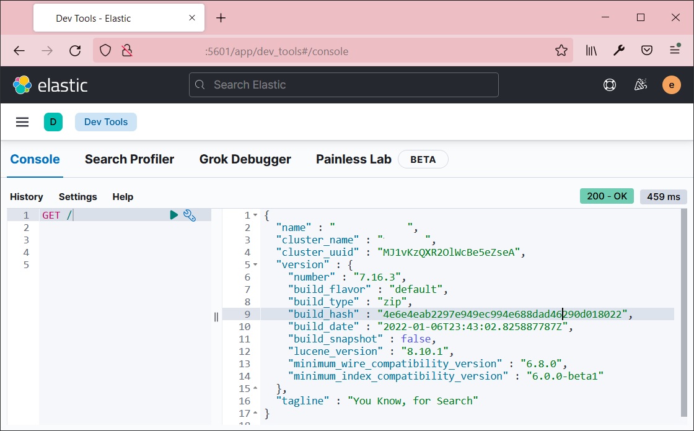Viewport: 694px width, 431px height.
Task: Maximize the browser window
Action: pyautogui.click(x=641, y=17)
